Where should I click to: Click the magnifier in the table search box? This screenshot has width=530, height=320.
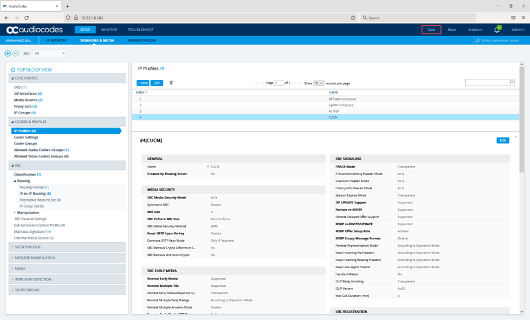point(511,82)
